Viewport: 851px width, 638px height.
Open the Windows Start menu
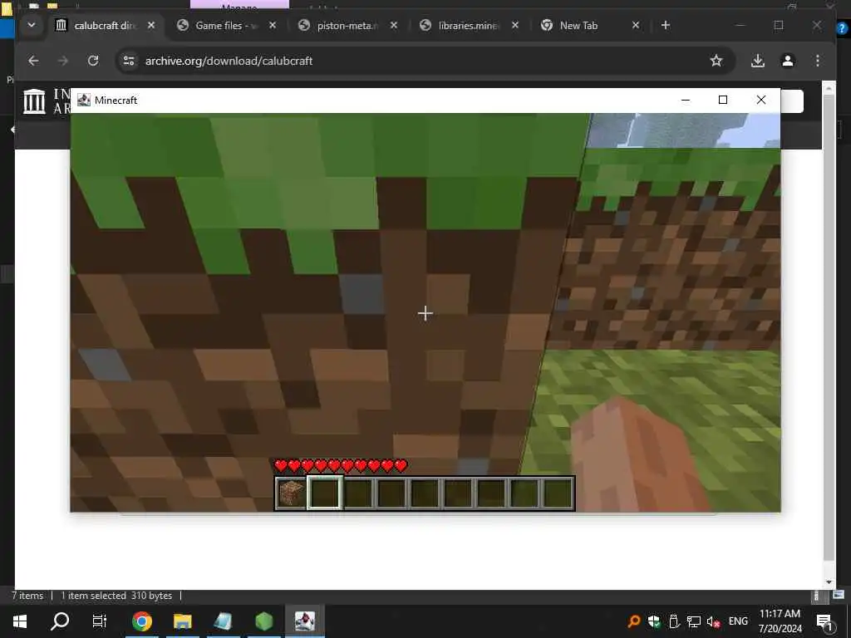[x=20, y=621]
